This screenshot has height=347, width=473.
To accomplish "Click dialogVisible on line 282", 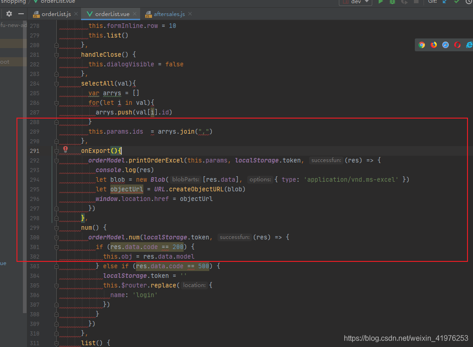I will [x=130, y=64].
